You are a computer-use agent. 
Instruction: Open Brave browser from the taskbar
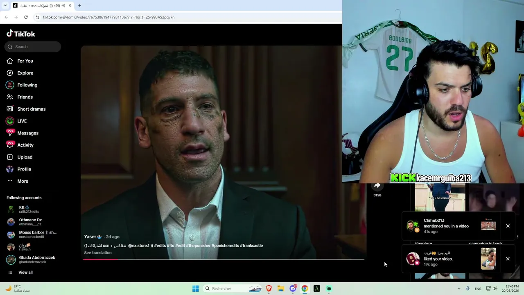269,288
